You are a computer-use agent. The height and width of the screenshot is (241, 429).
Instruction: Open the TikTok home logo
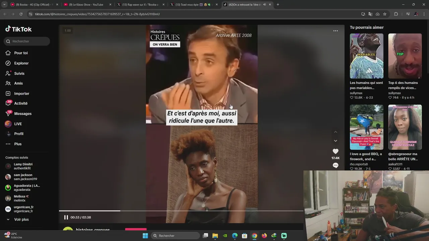point(18,29)
